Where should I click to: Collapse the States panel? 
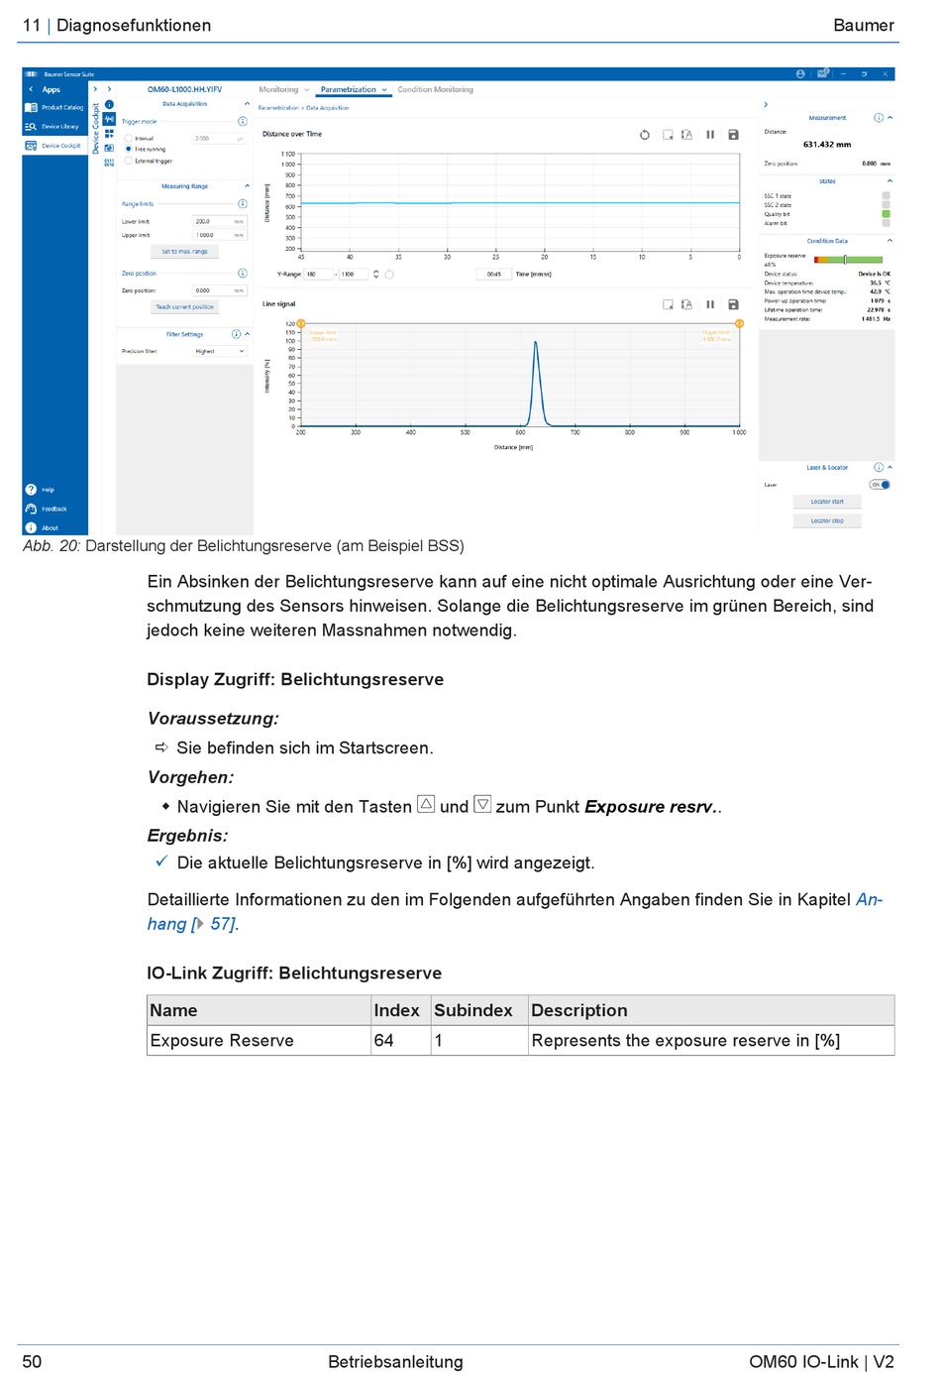pyautogui.click(x=889, y=181)
